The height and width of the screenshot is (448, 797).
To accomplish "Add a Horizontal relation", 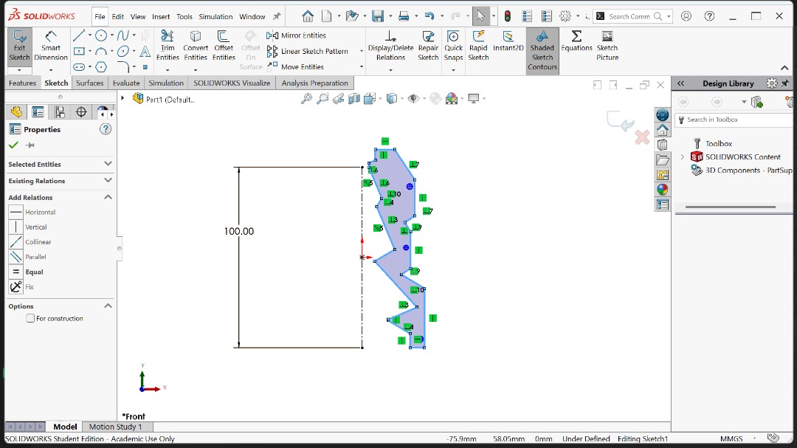I will [32, 212].
